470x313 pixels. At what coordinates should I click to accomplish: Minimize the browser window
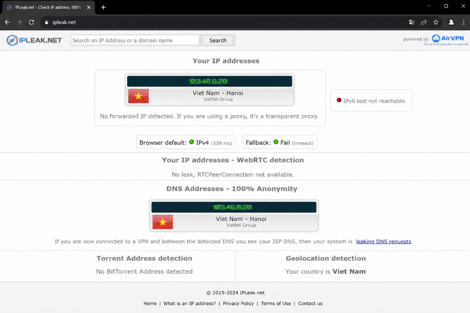429,6
